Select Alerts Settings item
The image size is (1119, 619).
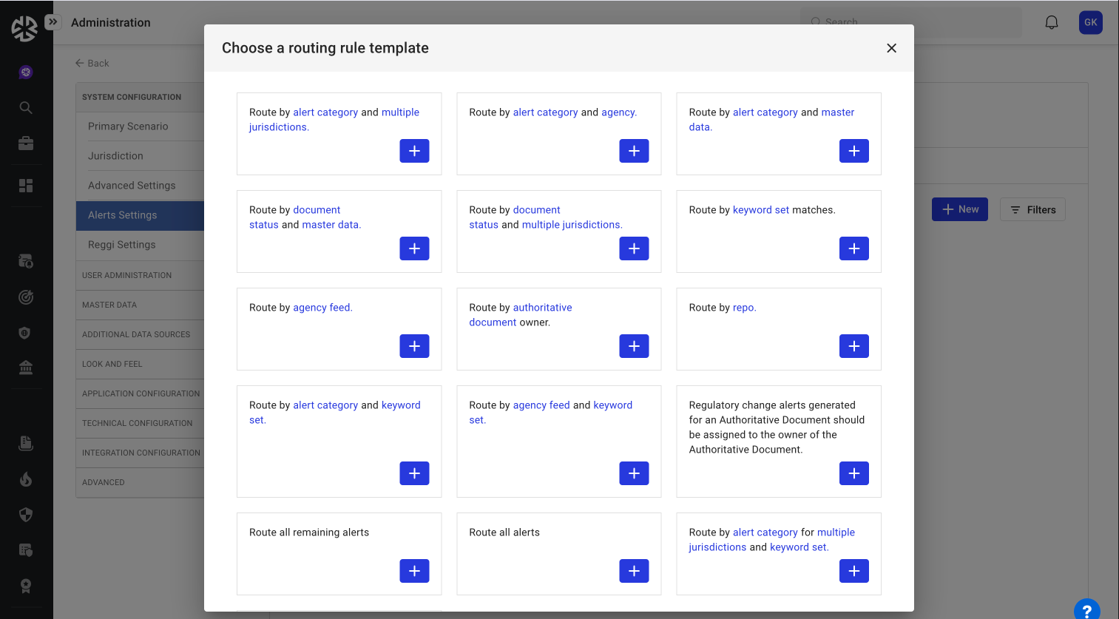click(x=140, y=215)
